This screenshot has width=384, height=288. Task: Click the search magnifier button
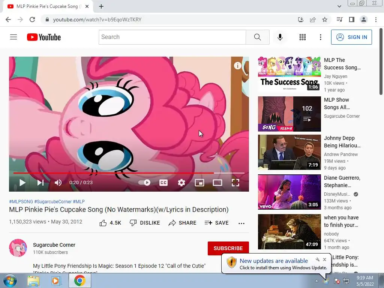click(257, 37)
